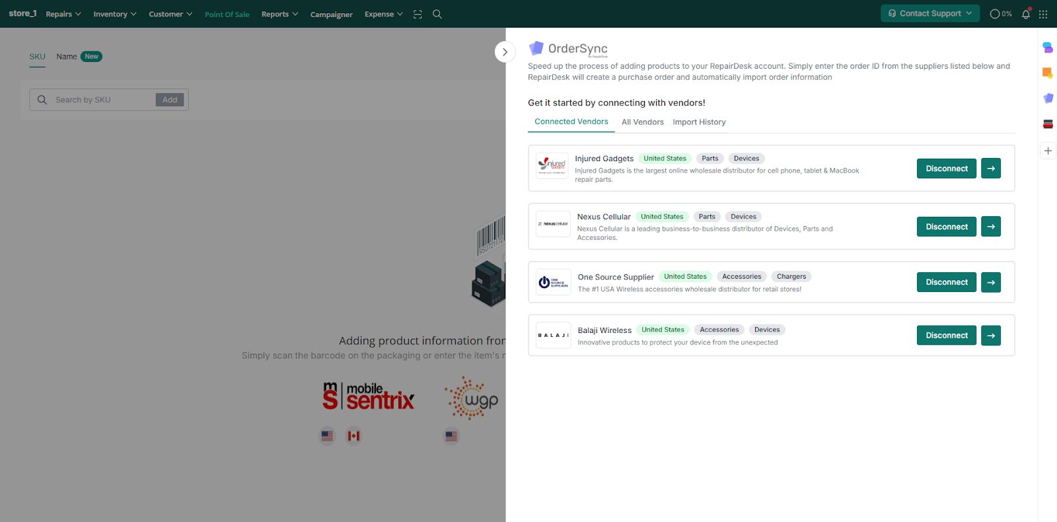The width and height of the screenshot is (1057, 522).
Task: Switch to the All Vendors tab
Action: pyautogui.click(x=642, y=122)
